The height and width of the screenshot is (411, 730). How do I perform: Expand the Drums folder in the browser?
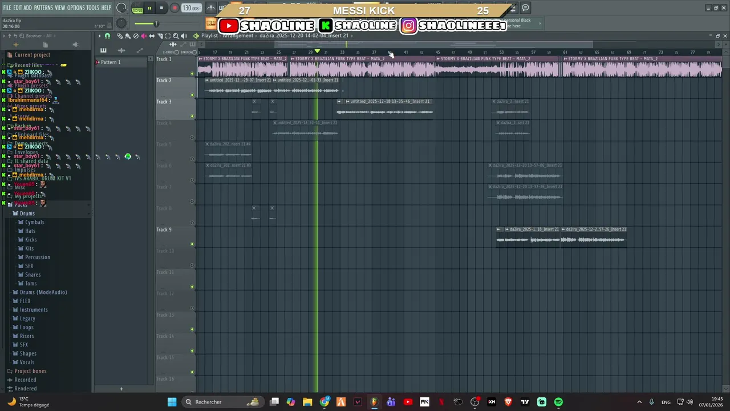click(27, 213)
